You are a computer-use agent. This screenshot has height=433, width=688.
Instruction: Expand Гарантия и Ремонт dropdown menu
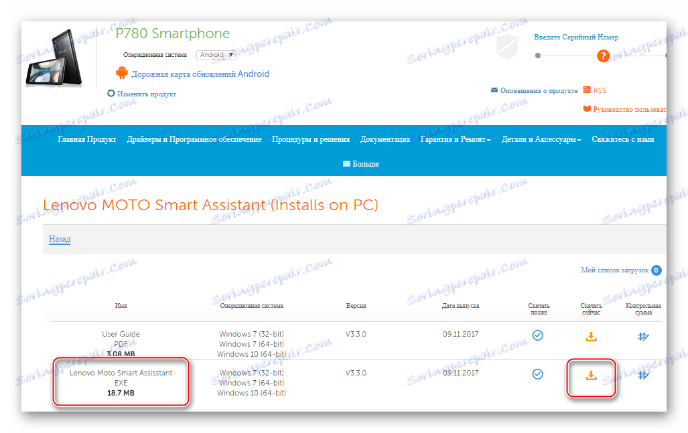coord(456,139)
